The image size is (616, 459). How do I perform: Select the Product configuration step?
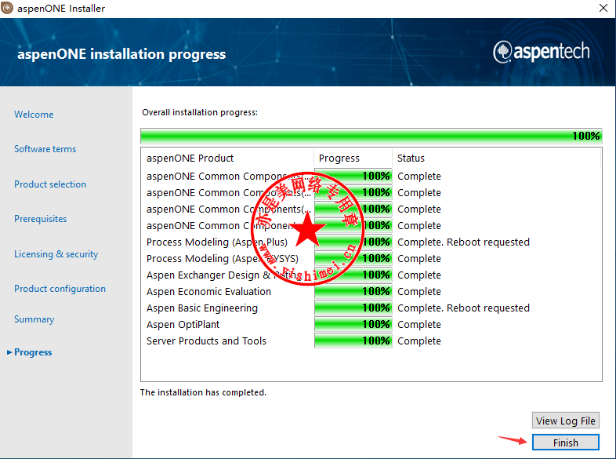[60, 289]
